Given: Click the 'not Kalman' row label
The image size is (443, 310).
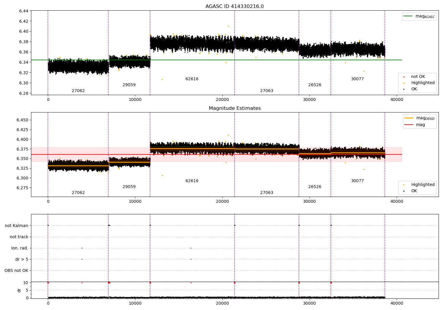Looking at the screenshot, I should pyautogui.click(x=17, y=226).
